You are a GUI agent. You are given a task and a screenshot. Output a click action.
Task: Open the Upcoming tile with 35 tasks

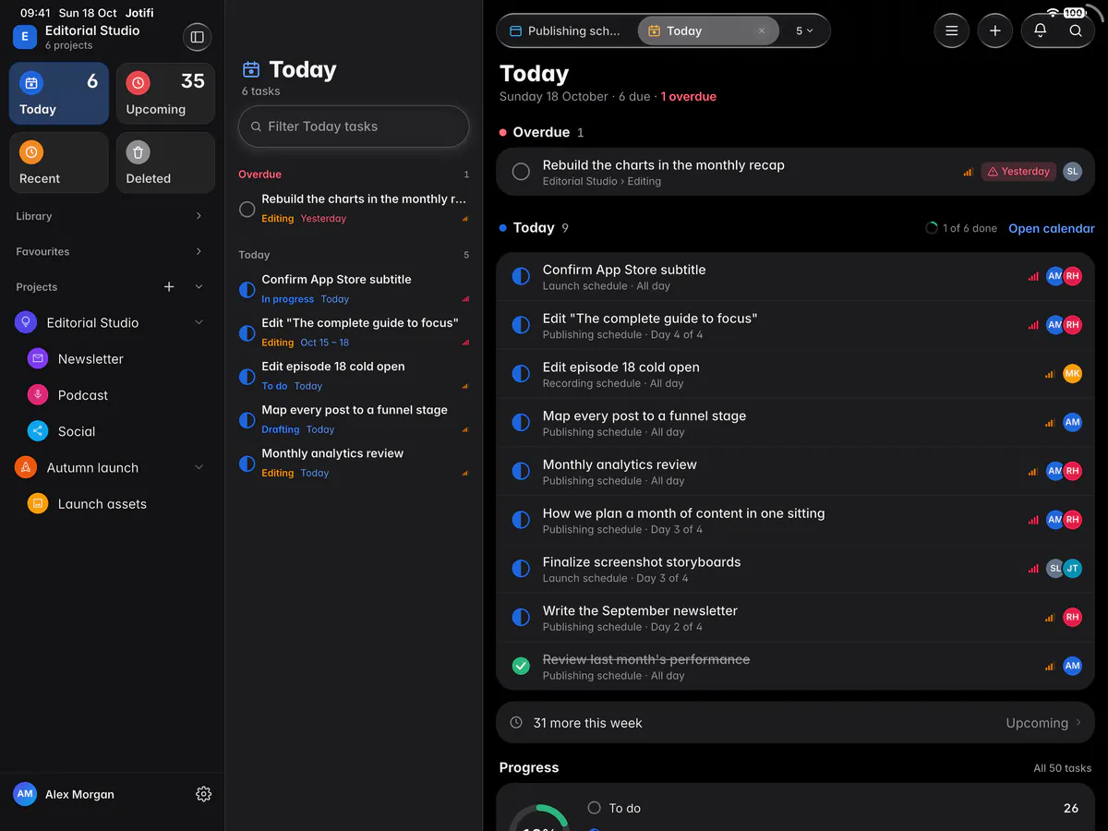165,93
